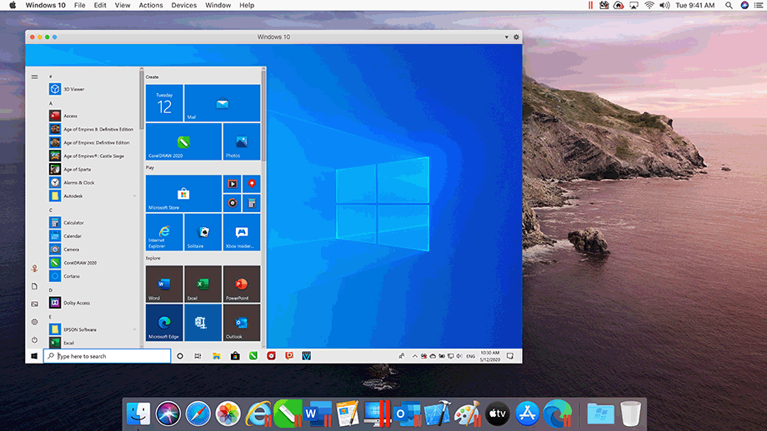Click the Start menu app list scrollbar
Screen dimensions: 767x431
(x=142, y=100)
